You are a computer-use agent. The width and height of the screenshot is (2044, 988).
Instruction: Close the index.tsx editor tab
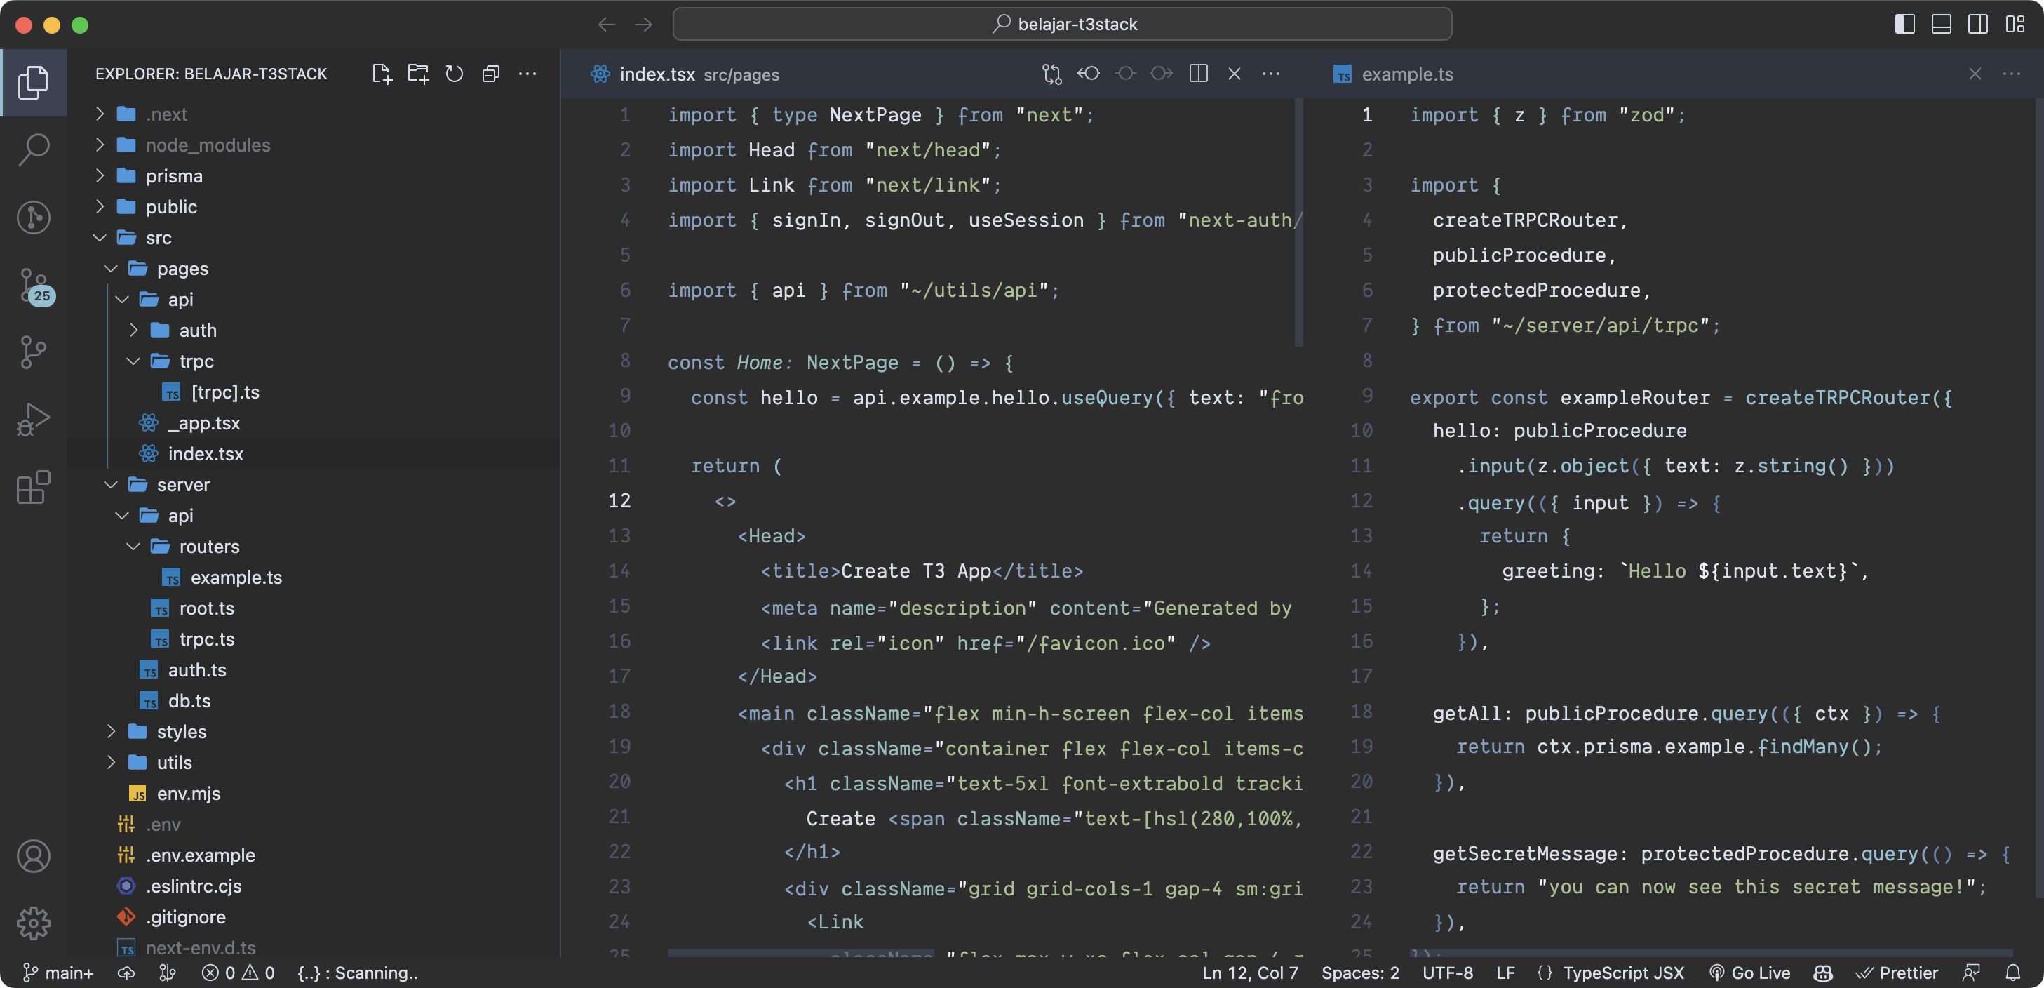1235,74
